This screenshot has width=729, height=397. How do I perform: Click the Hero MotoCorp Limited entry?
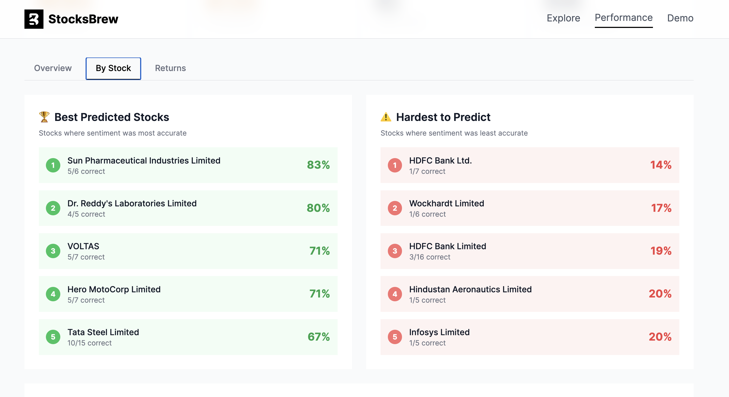[188, 294]
